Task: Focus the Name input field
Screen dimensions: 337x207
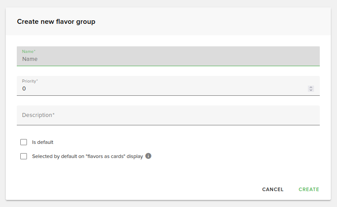Action: click(168, 59)
